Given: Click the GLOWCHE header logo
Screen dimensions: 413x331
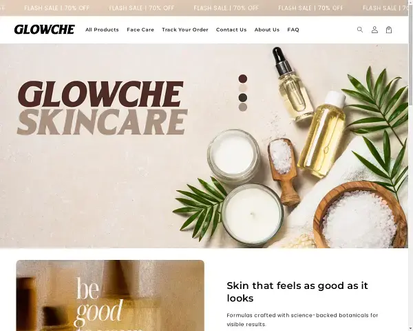Looking at the screenshot, I should click(x=45, y=30).
